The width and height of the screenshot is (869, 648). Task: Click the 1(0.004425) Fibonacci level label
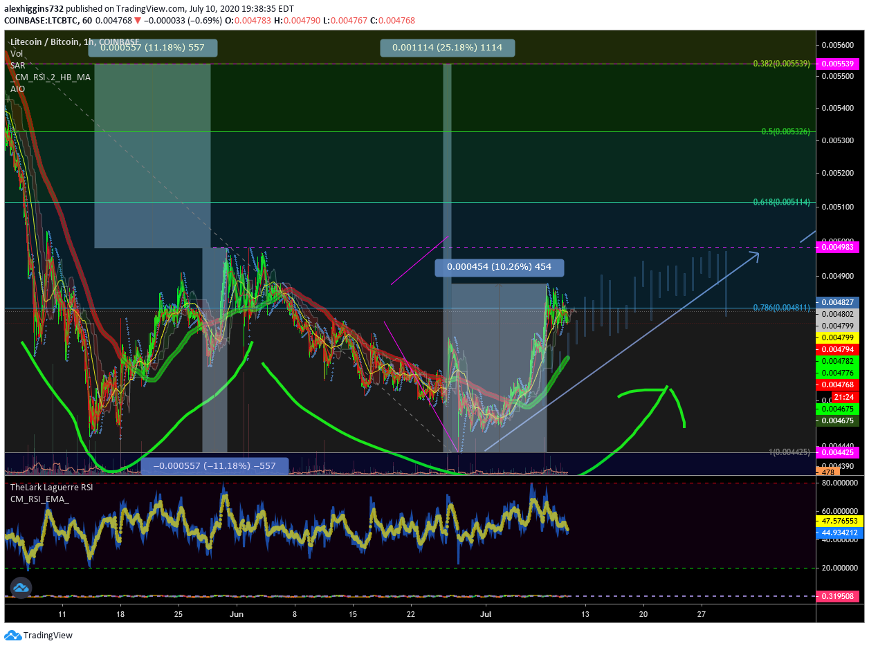pyautogui.click(x=791, y=452)
